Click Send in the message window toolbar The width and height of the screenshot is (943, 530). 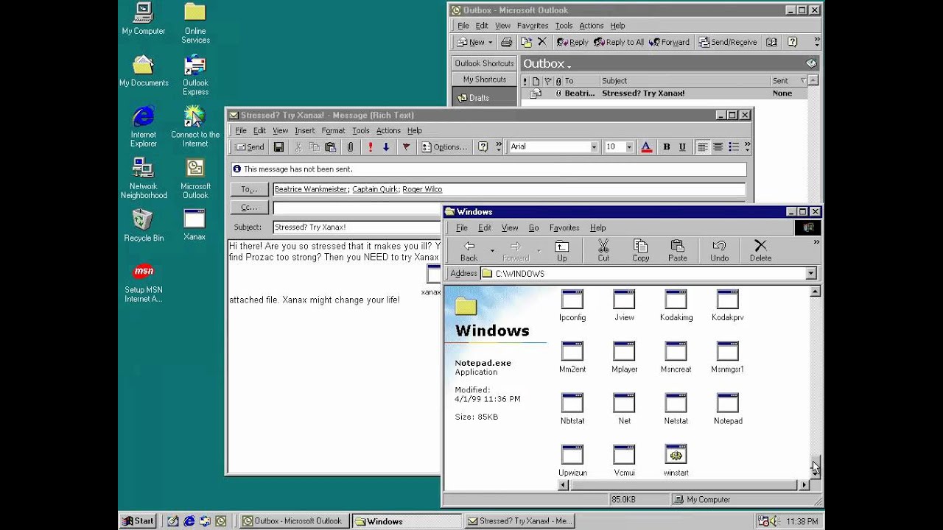pyautogui.click(x=250, y=147)
